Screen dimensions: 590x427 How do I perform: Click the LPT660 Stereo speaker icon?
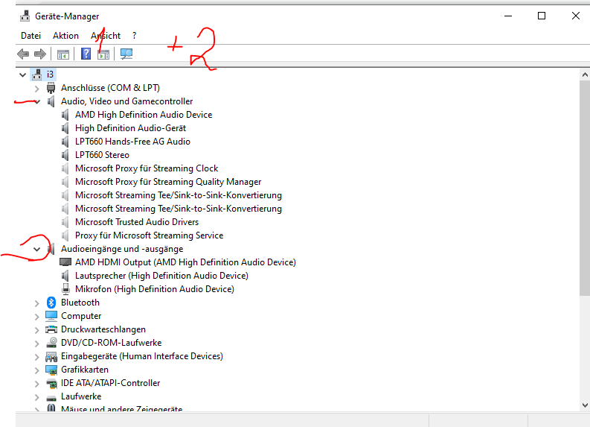pyautogui.click(x=65, y=155)
